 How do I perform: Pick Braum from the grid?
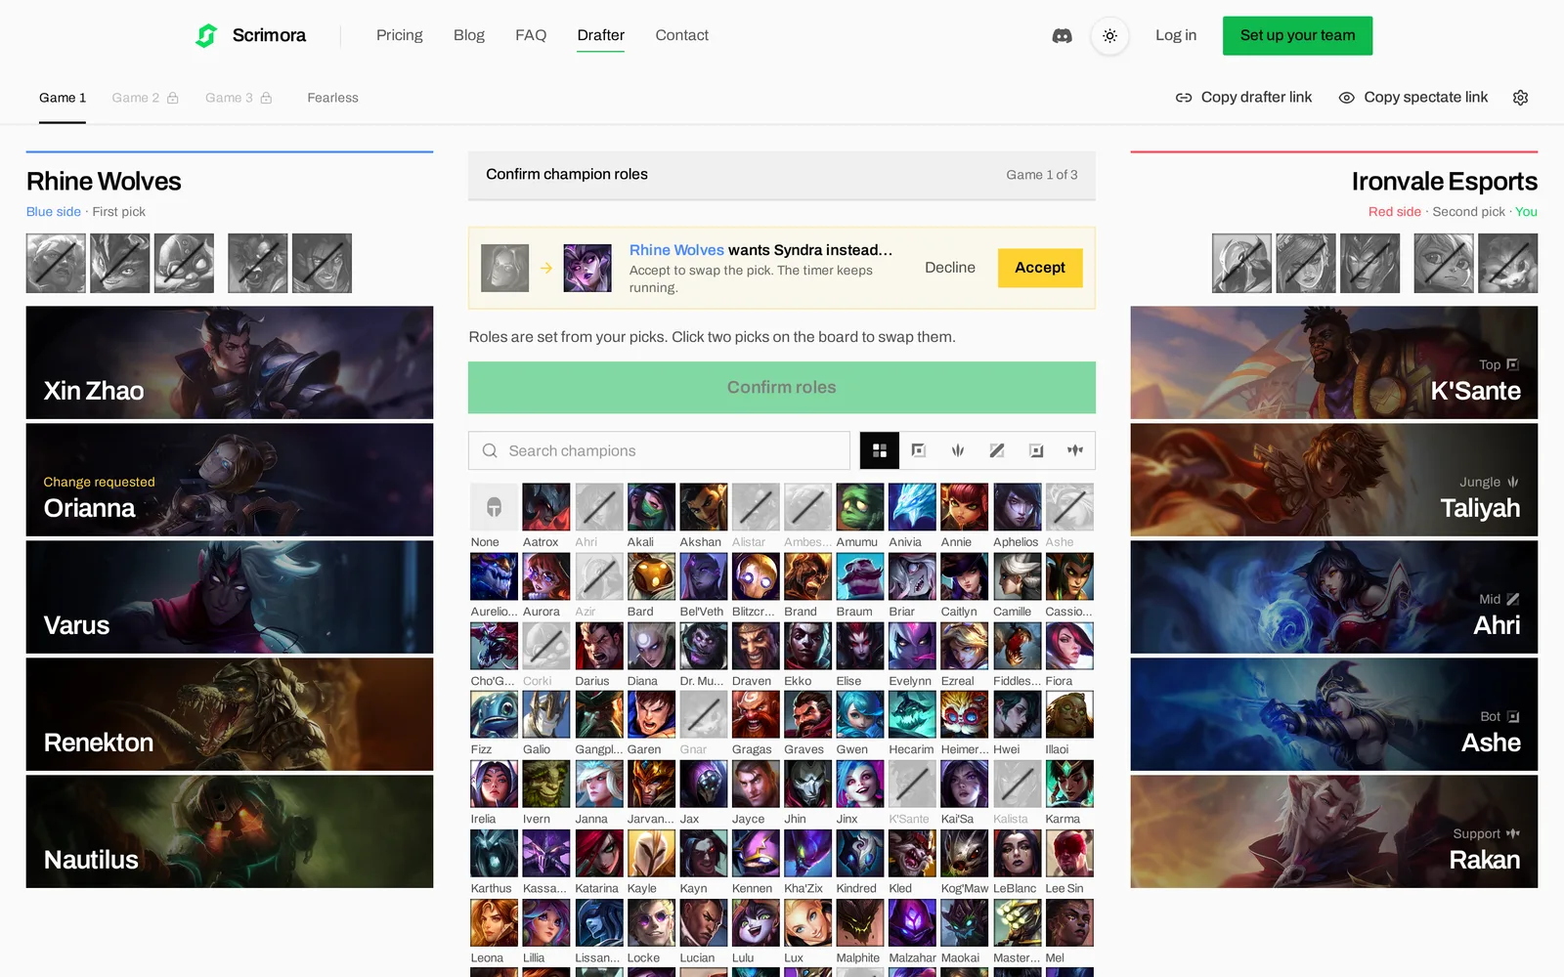[x=860, y=576]
